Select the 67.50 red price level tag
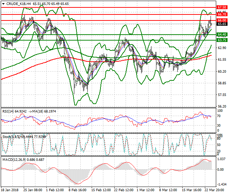Screen dimensions: 230x194 (222, 7)
